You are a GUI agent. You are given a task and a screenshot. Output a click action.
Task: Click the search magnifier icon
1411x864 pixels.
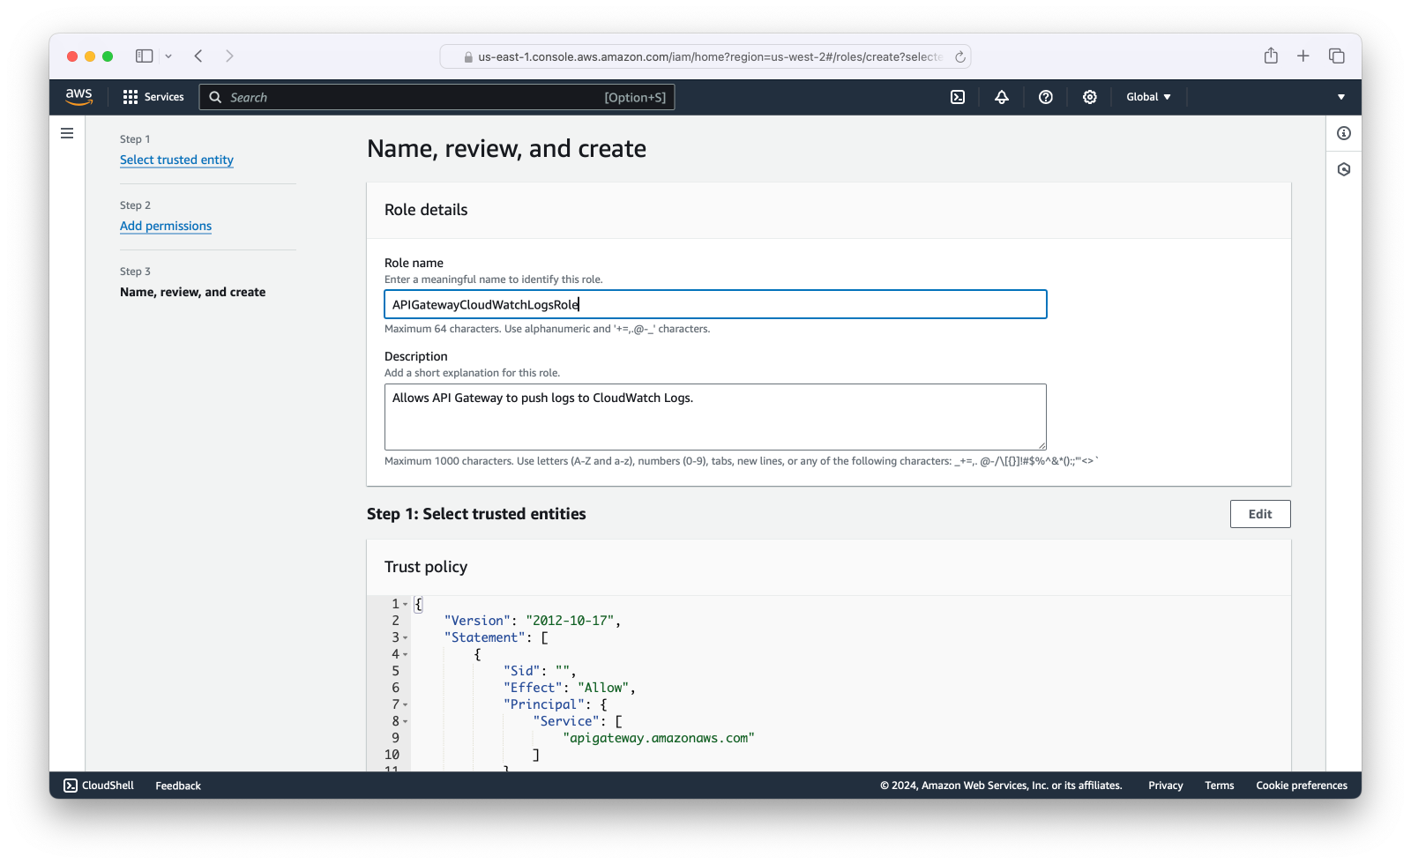(215, 97)
